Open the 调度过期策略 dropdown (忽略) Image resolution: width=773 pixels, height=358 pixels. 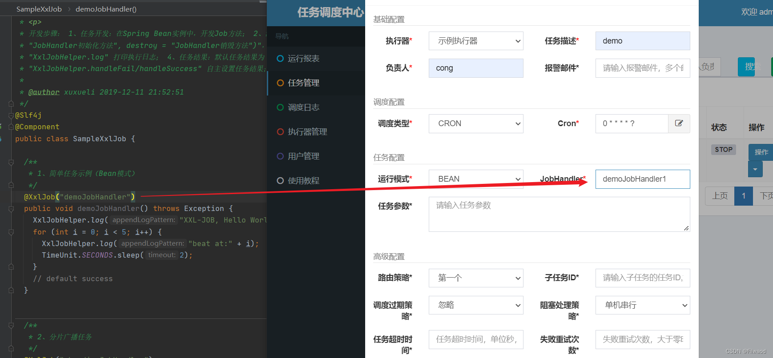pos(476,305)
